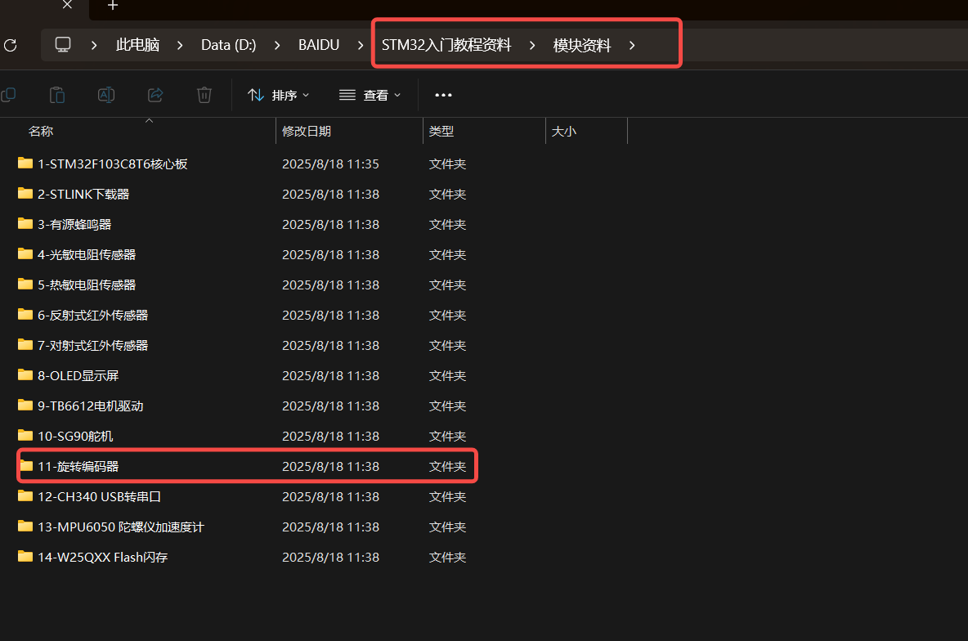Click folder icon of 4-光敏电阻传感器

point(25,253)
